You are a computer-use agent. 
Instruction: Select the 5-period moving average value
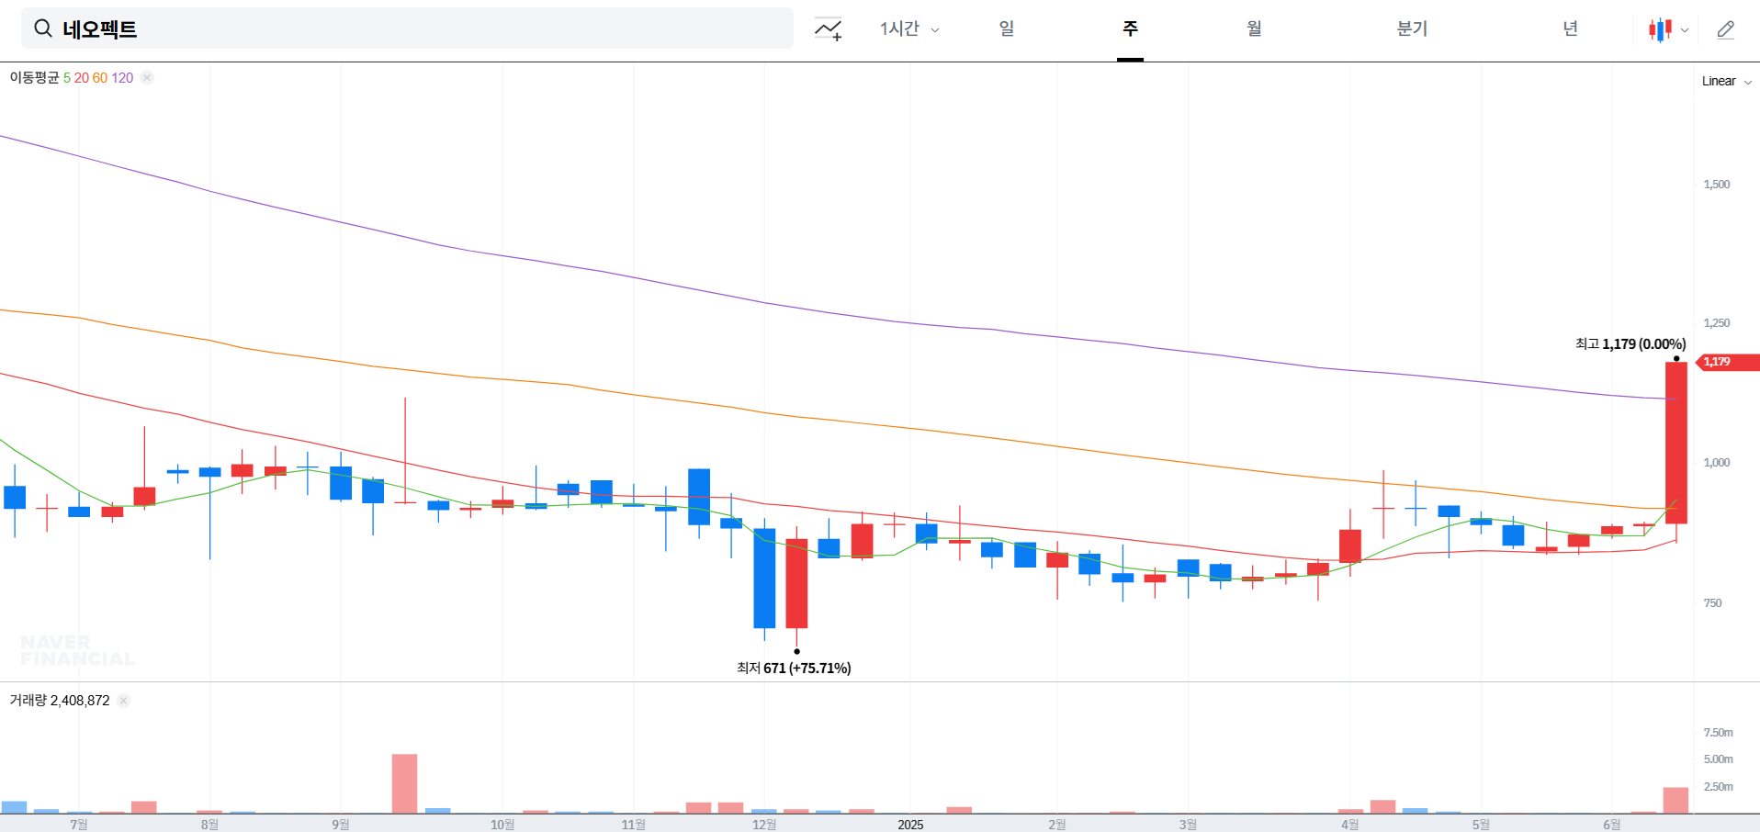67,78
